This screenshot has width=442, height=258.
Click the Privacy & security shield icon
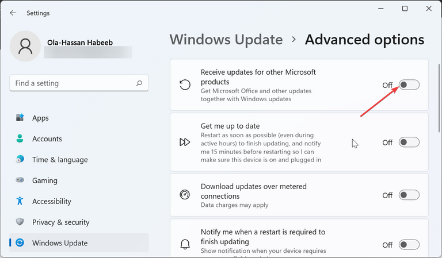[20, 222]
